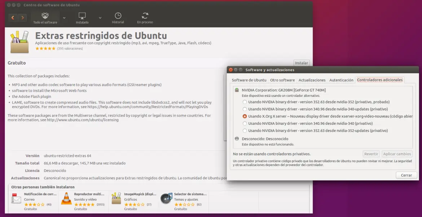422x217 pixels.
Task: Go forward with the right arrow button
Action: pyautogui.click(x=23, y=18)
